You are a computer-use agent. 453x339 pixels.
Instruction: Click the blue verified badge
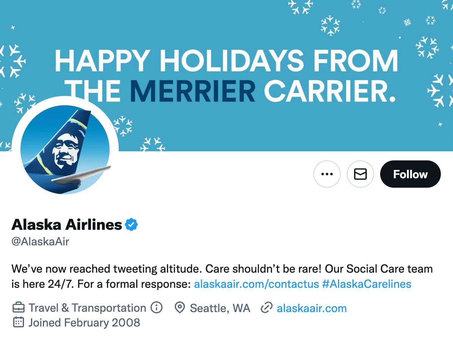click(131, 225)
